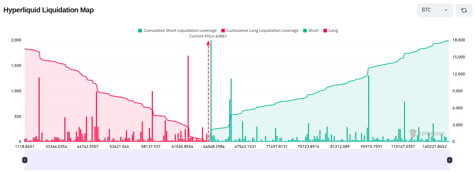Click the tall green short bar near 95915

click(369, 109)
